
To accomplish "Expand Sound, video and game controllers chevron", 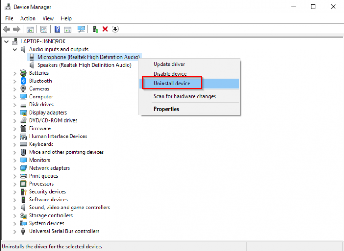I will coord(15,208).
